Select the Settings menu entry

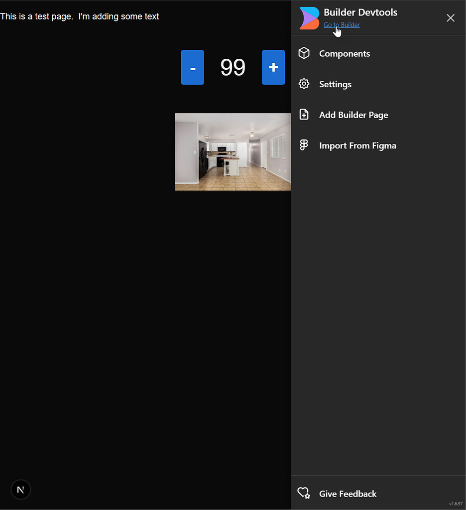(335, 84)
